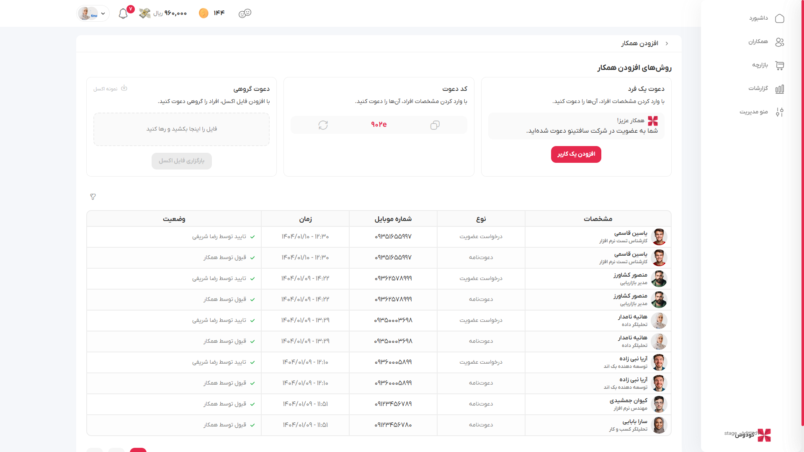Select the منو مدیریت menu label
The image size is (804, 452).
[x=753, y=112]
